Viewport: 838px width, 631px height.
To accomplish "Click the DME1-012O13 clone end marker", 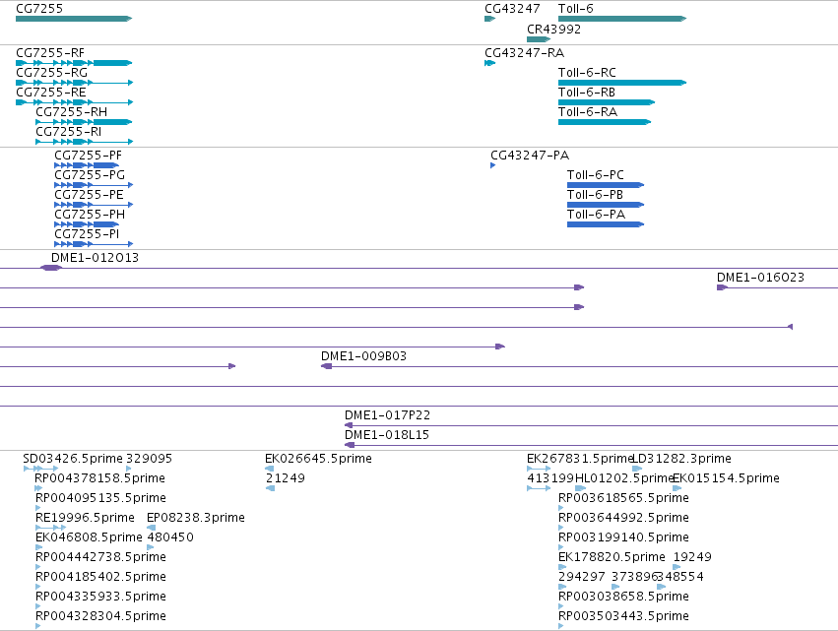I will [x=51, y=268].
